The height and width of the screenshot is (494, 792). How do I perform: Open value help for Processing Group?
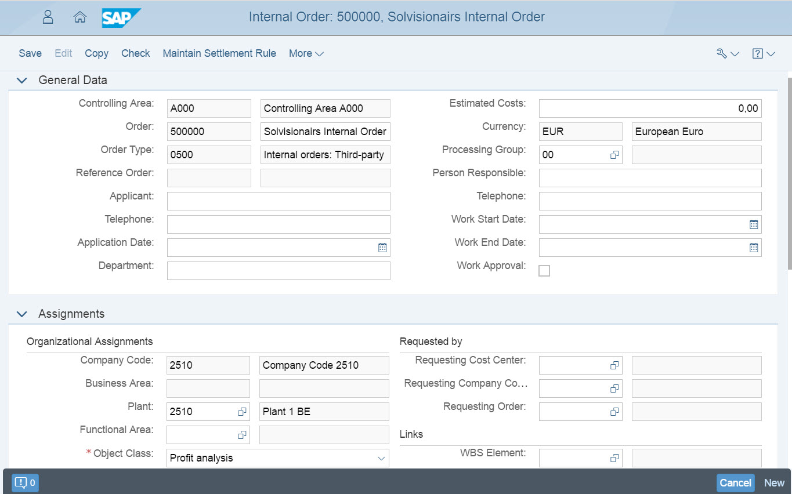(614, 155)
